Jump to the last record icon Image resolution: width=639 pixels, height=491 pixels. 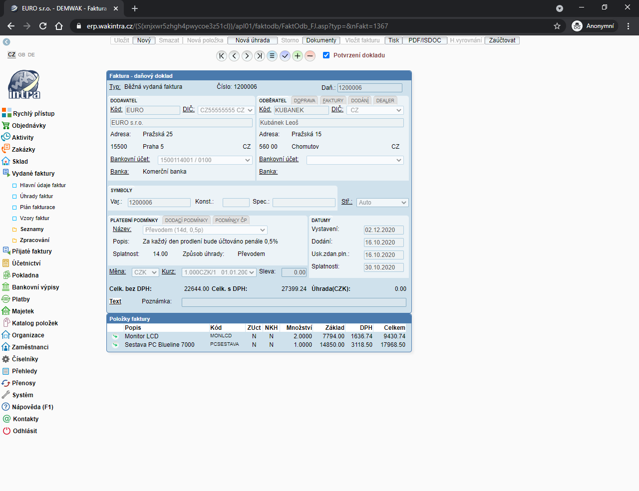(260, 56)
